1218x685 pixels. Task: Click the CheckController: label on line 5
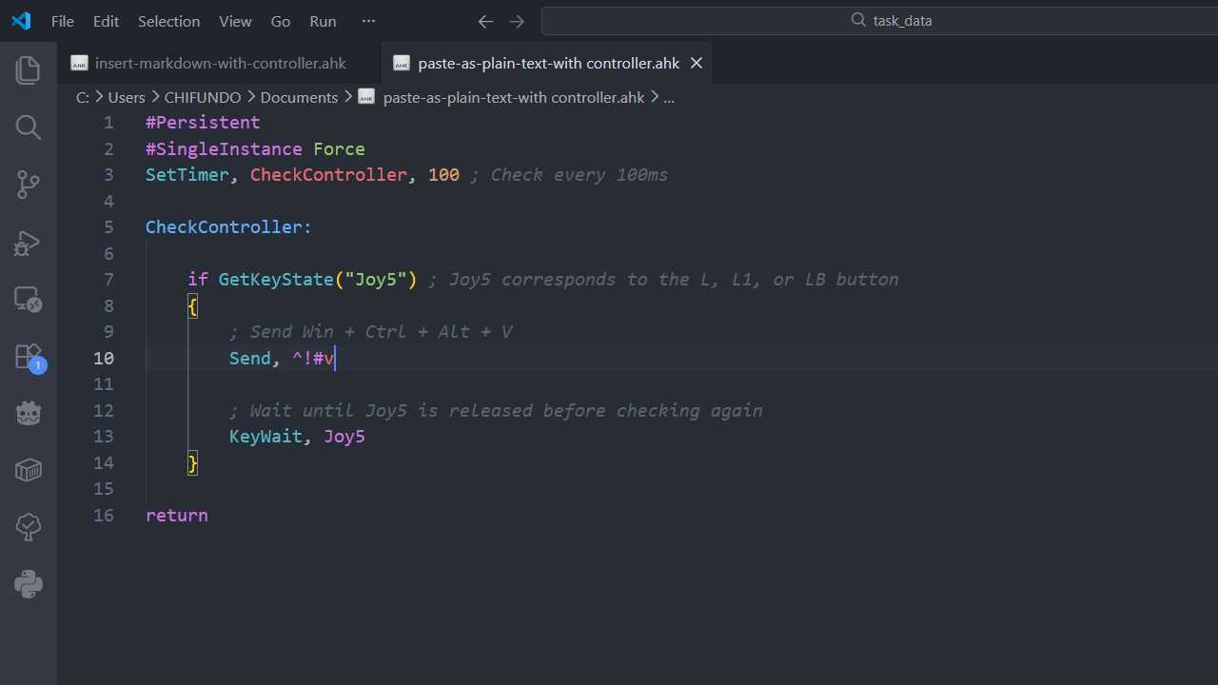228,227
